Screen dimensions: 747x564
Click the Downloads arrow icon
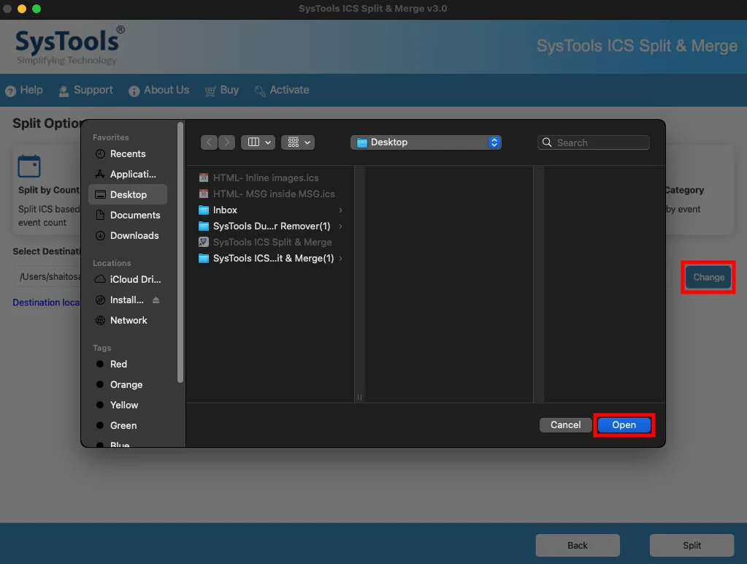click(100, 235)
